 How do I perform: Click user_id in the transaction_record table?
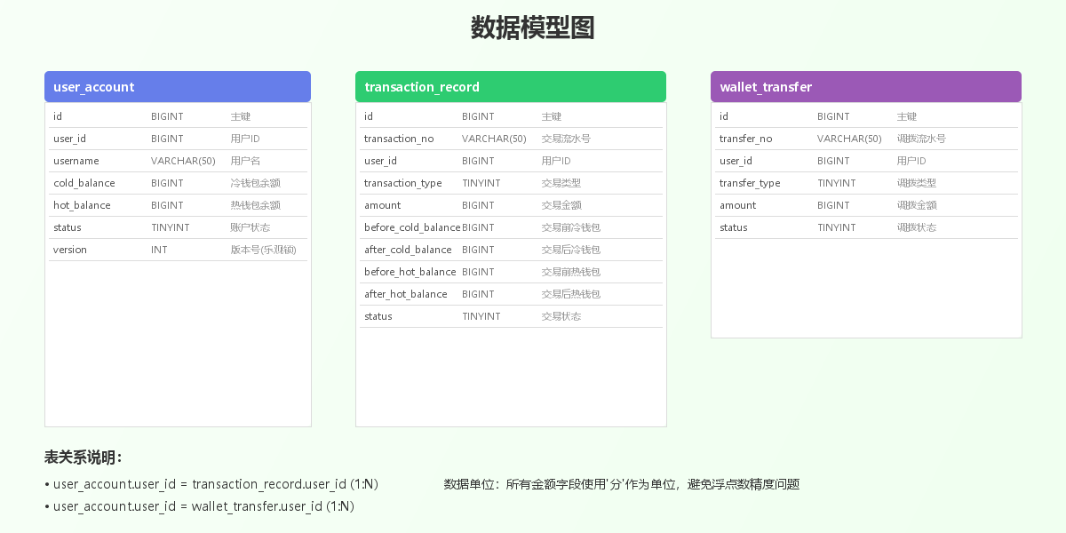click(380, 161)
